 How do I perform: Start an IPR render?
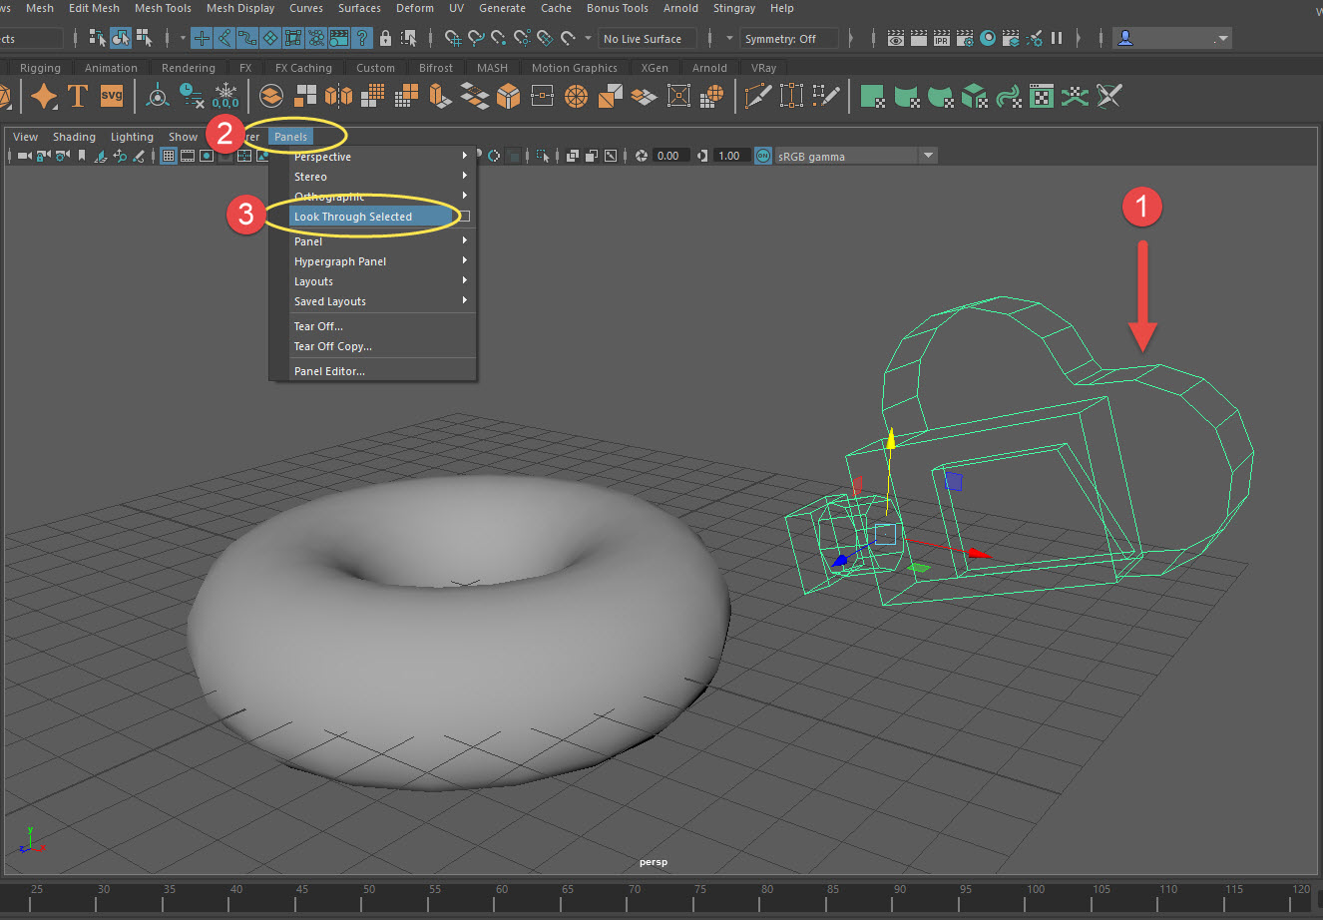941,38
